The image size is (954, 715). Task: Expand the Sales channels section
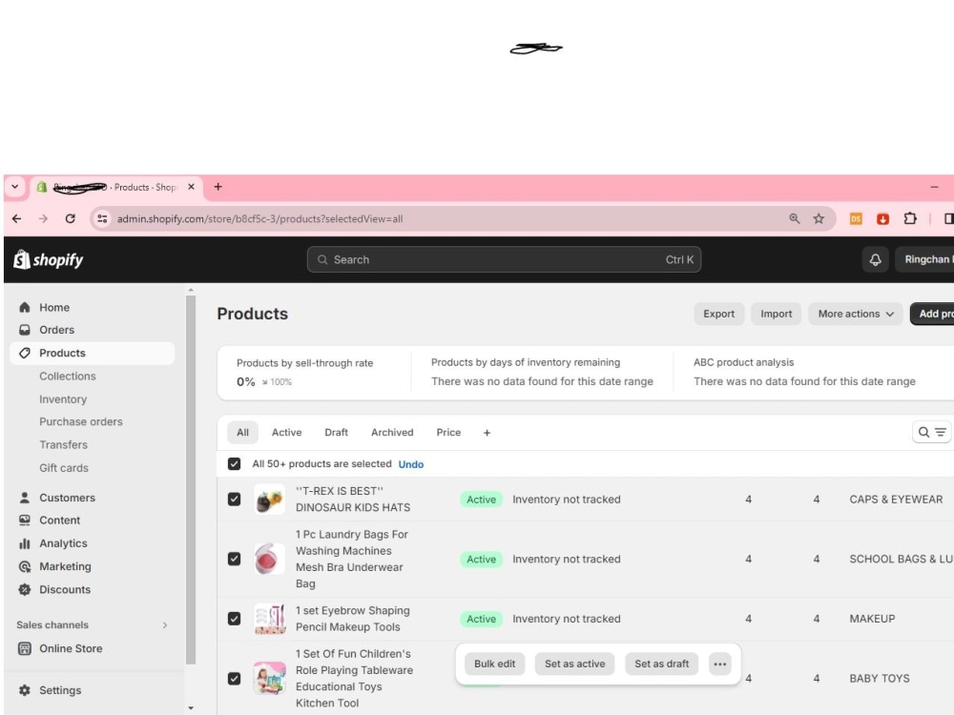point(164,625)
